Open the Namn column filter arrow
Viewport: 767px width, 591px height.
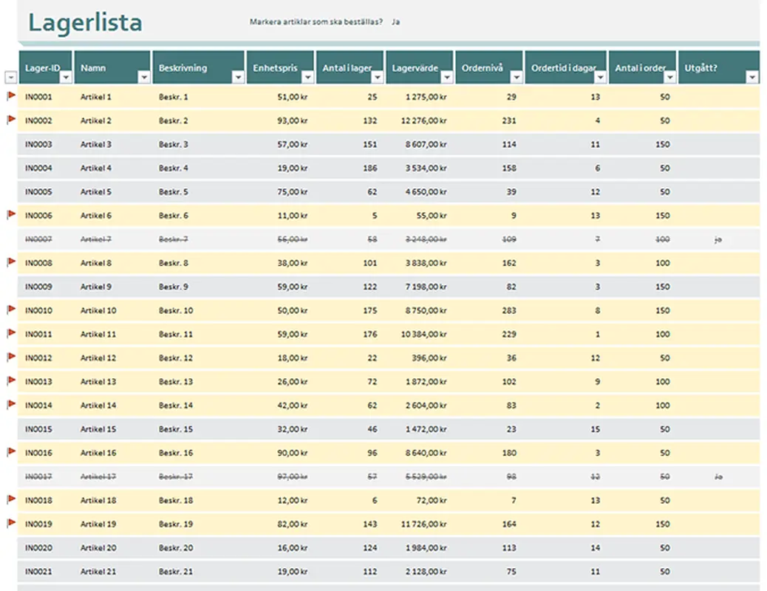click(144, 78)
